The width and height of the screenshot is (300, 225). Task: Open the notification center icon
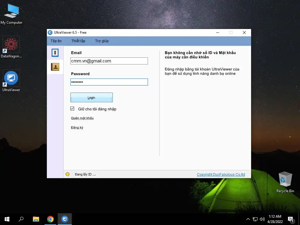pos(291,219)
